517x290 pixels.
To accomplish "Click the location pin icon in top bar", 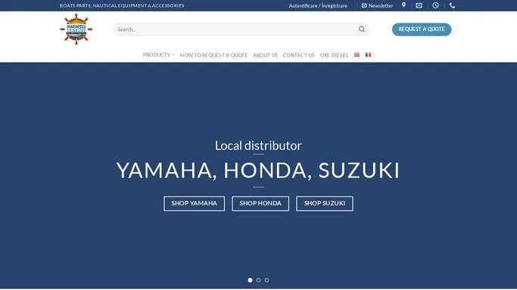I will tap(403, 5).
